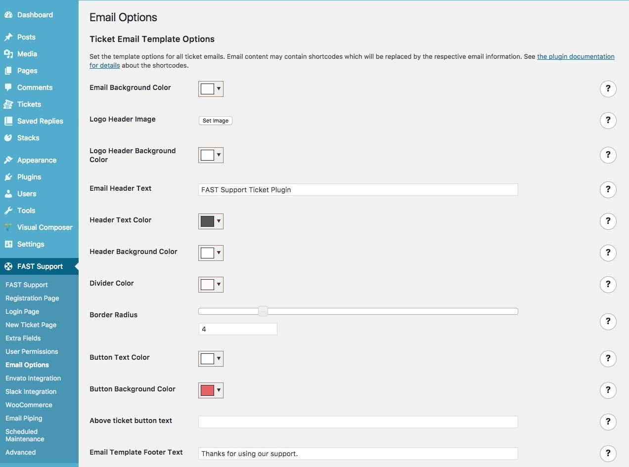Expand Header Text Color dropdown

tap(211, 221)
